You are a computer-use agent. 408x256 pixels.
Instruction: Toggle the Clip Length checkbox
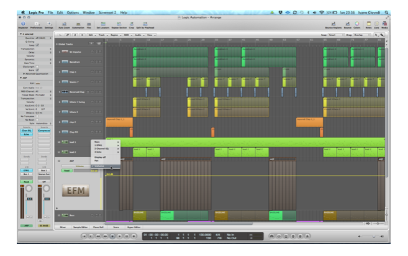point(37,66)
